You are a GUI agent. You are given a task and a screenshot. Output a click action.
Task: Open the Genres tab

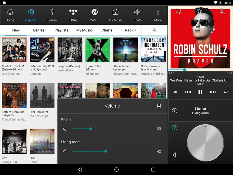coord(39,30)
